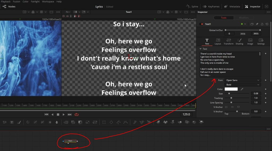Viewport: 272px width, 151px height.
Task: Toggle keyframe diamond for Styled Text
Action: pyautogui.click(x=266, y=54)
